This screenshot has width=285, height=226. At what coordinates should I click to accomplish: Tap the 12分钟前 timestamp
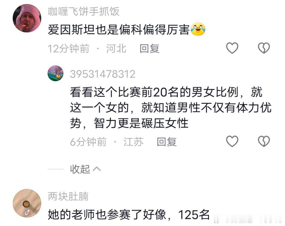click(x=69, y=49)
